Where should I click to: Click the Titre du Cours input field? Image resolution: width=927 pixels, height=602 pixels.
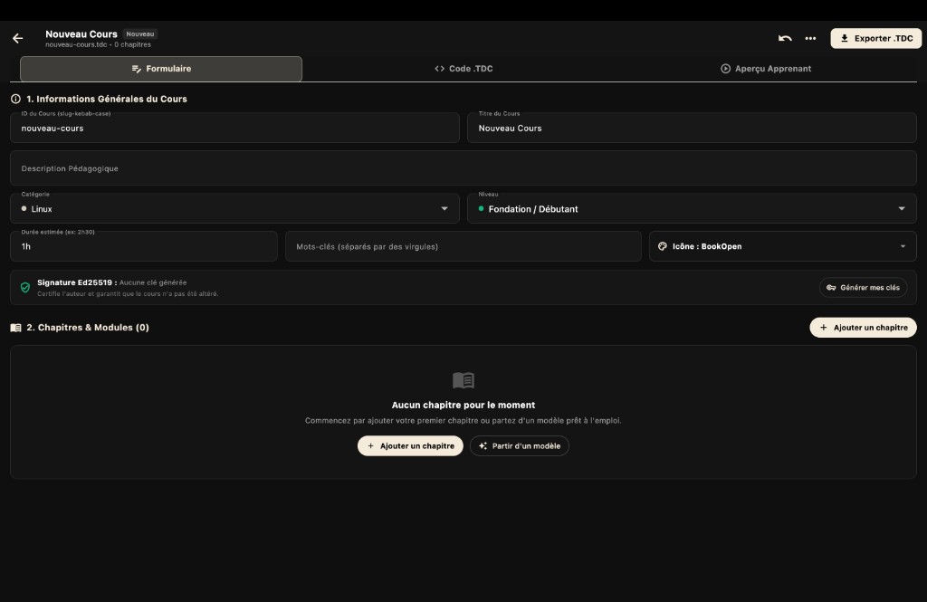tap(692, 128)
